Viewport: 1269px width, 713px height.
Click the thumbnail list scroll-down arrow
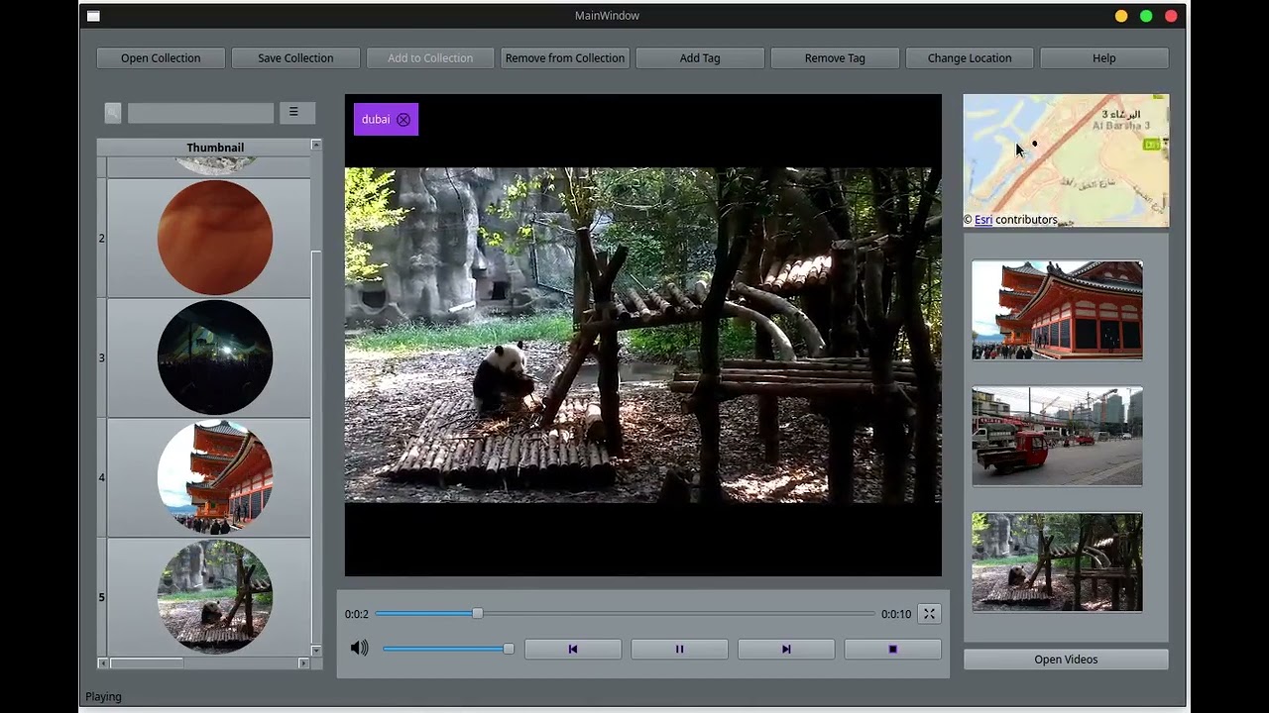coord(316,651)
